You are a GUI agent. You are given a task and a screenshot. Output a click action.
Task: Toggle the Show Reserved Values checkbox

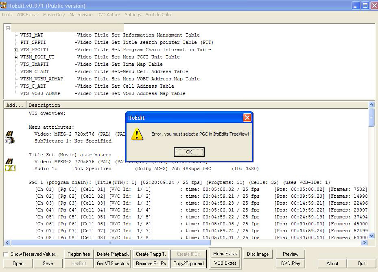click(6, 254)
